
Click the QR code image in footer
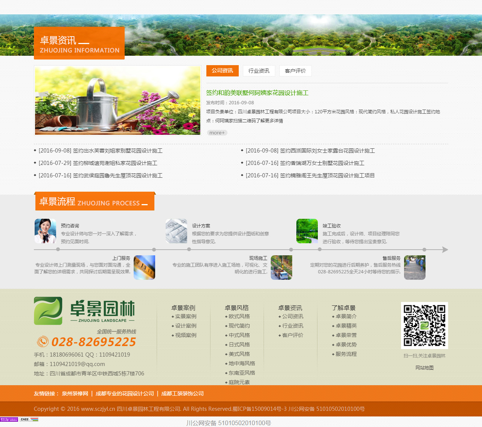click(424, 325)
